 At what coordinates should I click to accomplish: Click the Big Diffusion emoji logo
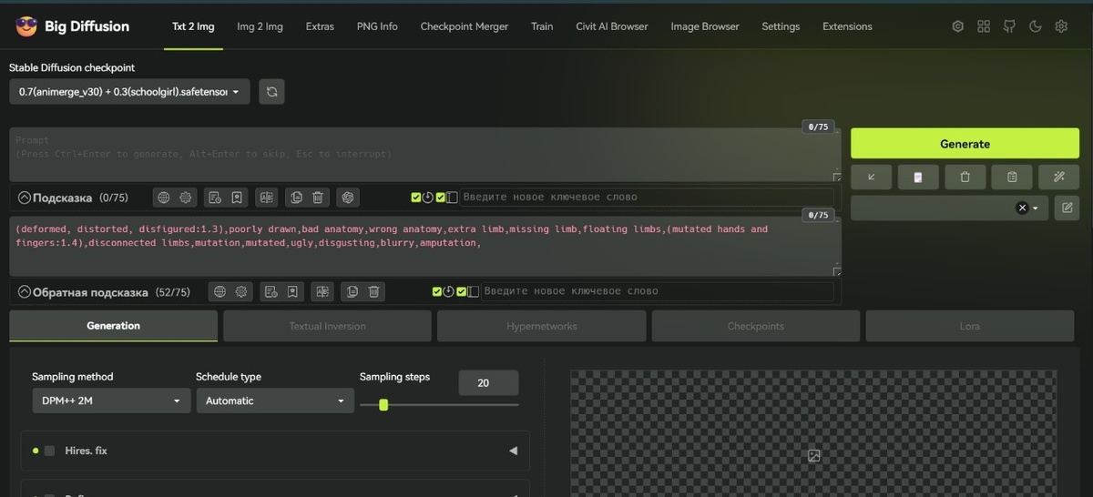26,26
